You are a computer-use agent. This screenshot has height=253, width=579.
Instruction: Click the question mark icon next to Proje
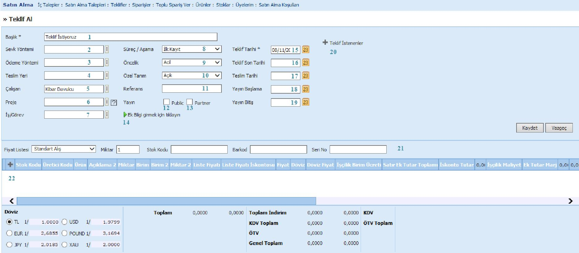(x=114, y=102)
